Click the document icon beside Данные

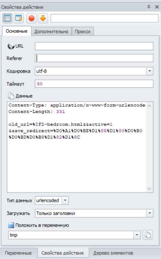pos(11,96)
